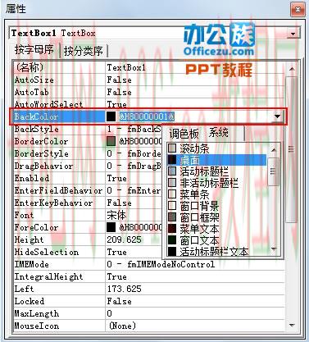
Task: Select the Left property name
Action: click(59, 289)
